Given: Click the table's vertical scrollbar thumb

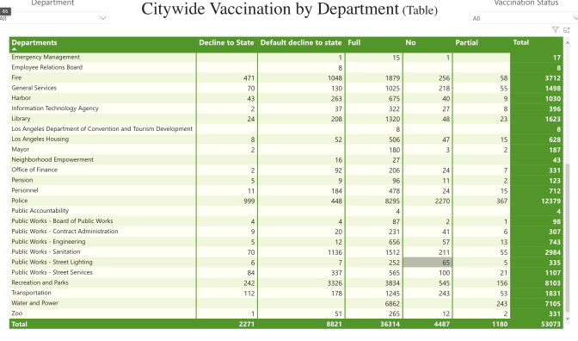Looking at the screenshot, I should click(567, 238).
